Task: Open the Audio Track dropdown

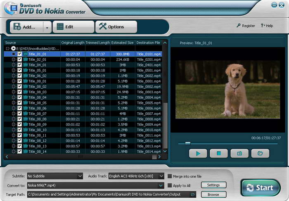Action: click(x=136, y=176)
